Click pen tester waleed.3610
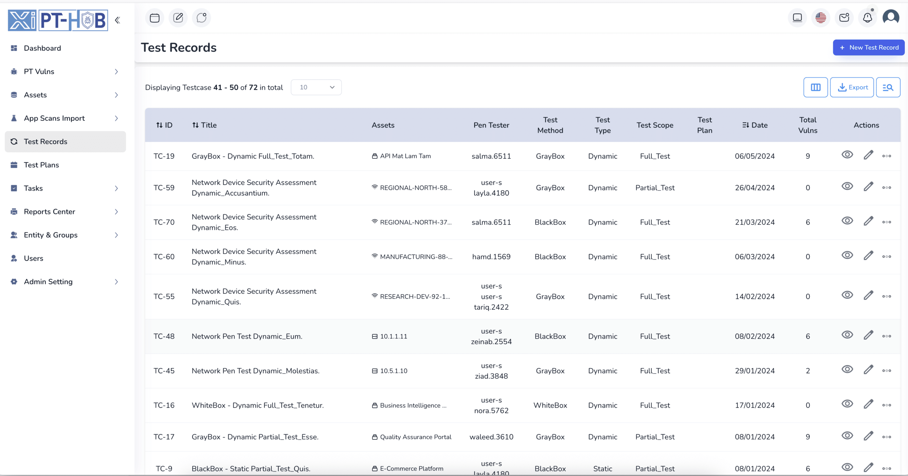 tap(491, 437)
